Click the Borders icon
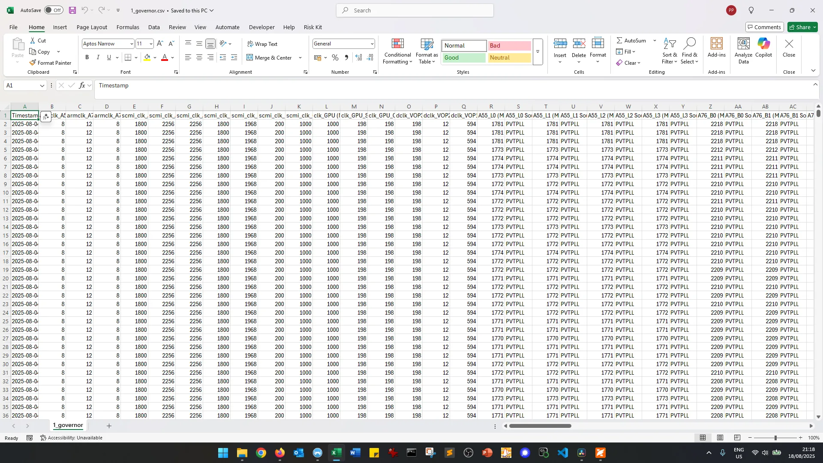823x463 pixels. click(x=128, y=57)
